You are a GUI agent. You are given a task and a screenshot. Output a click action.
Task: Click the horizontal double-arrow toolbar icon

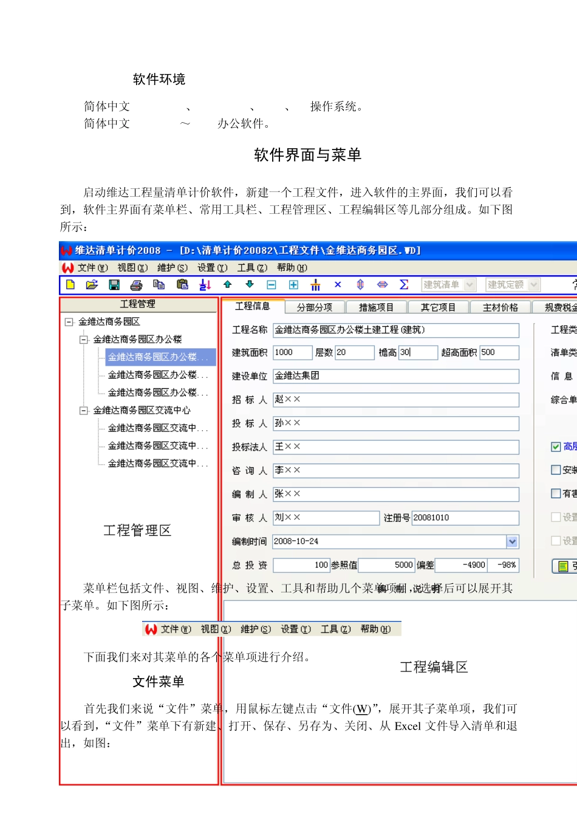pos(382,284)
